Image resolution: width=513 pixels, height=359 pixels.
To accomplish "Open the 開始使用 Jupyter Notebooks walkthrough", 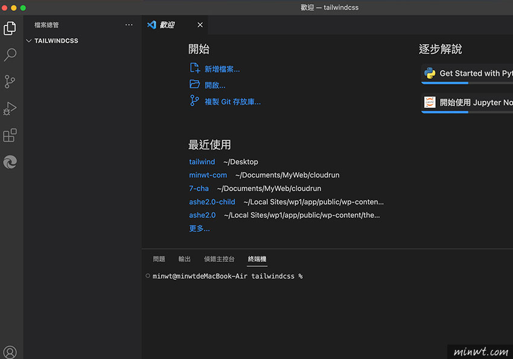I will tap(467, 103).
